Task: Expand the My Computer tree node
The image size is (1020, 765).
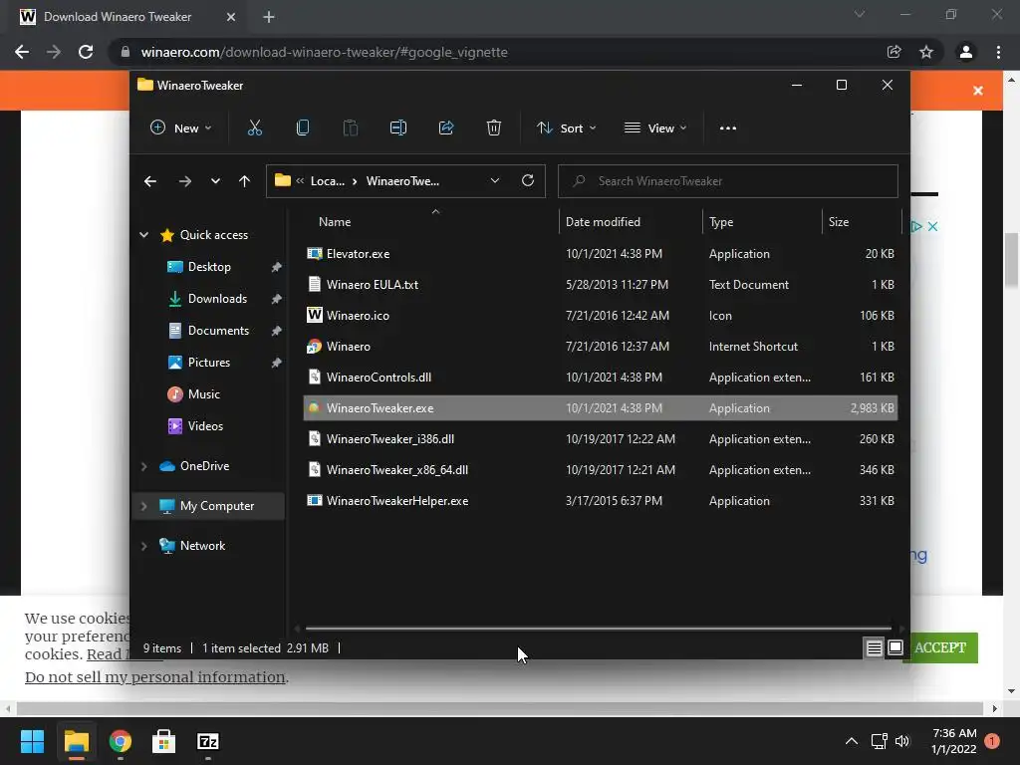Action: [143, 505]
